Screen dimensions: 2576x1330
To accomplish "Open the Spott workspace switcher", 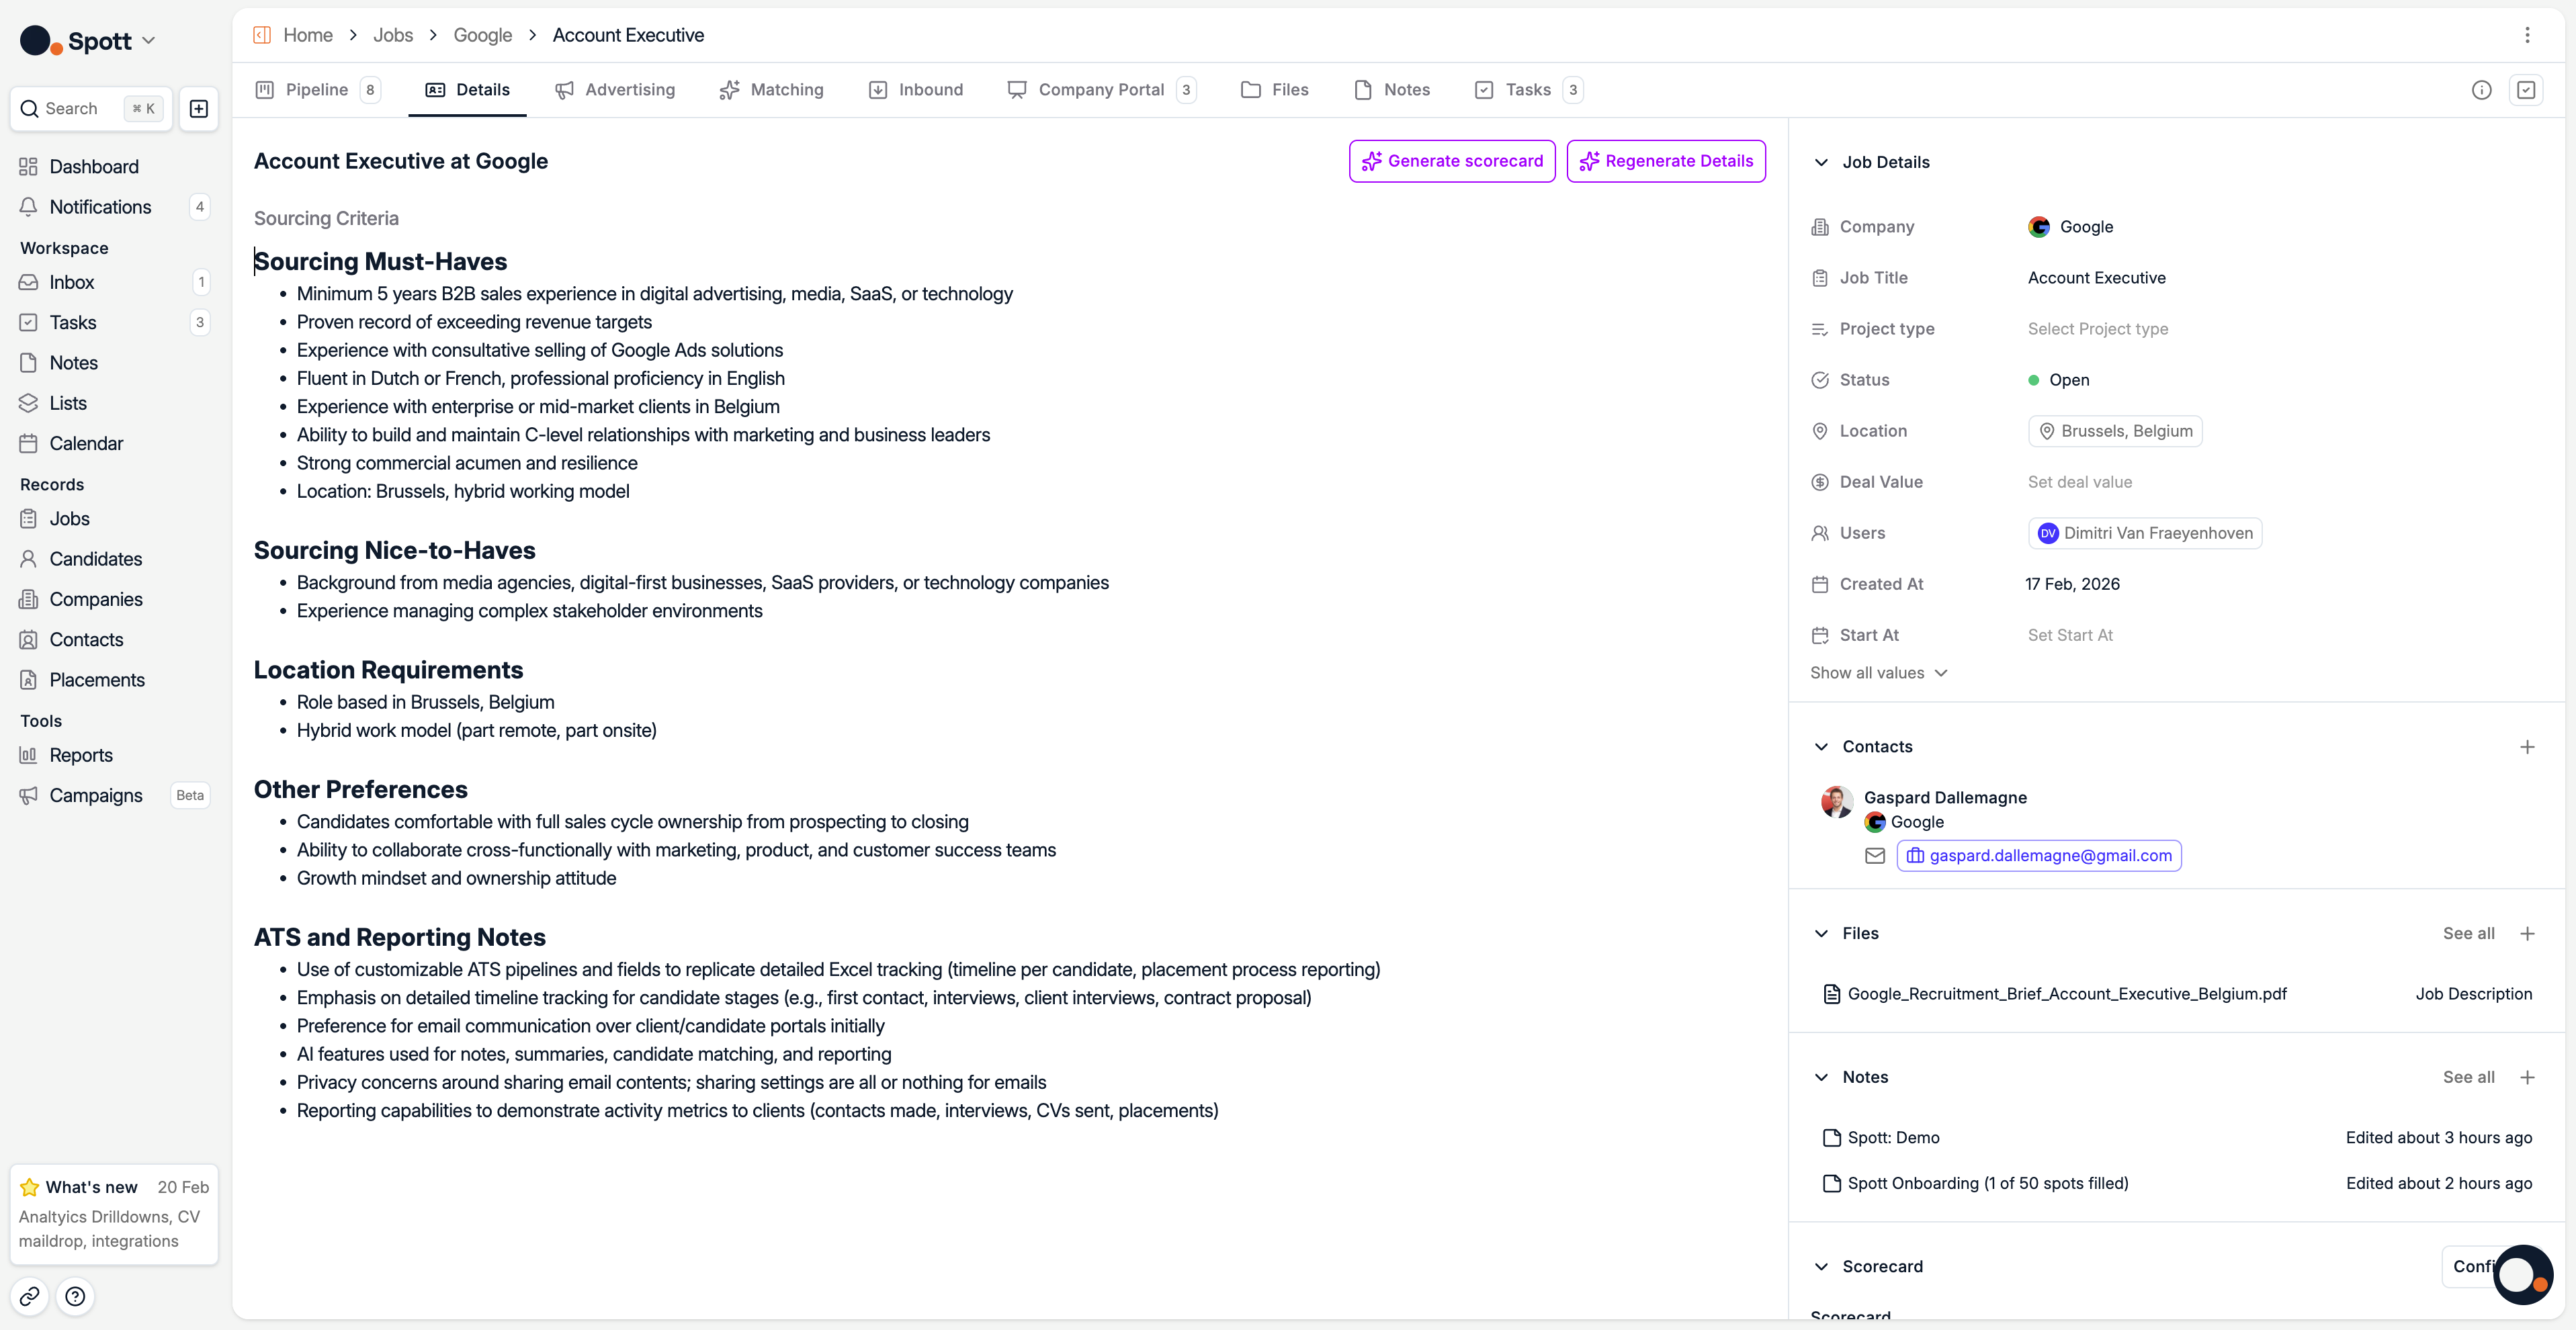I will (x=88, y=41).
